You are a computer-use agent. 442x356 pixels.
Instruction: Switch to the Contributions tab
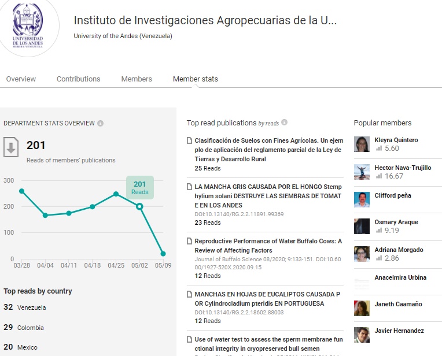click(78, 79)
